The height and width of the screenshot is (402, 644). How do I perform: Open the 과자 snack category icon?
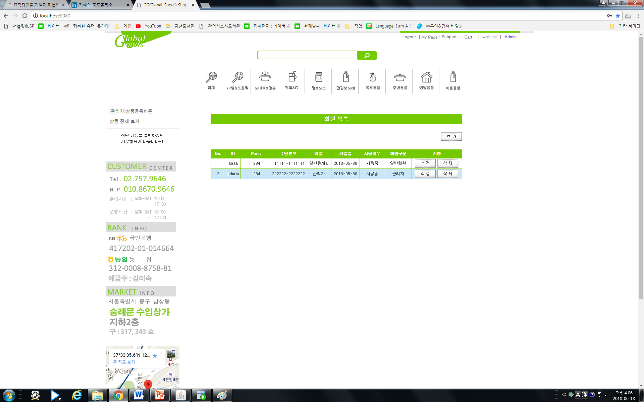pos(211,81)
